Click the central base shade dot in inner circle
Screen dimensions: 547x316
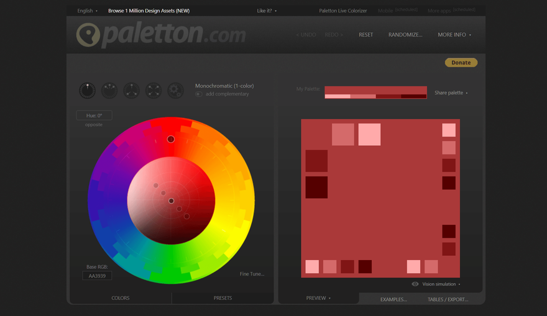coord(172,201)
